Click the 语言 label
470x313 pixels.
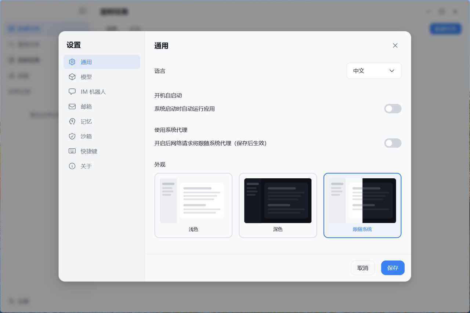tap(160, 71)
